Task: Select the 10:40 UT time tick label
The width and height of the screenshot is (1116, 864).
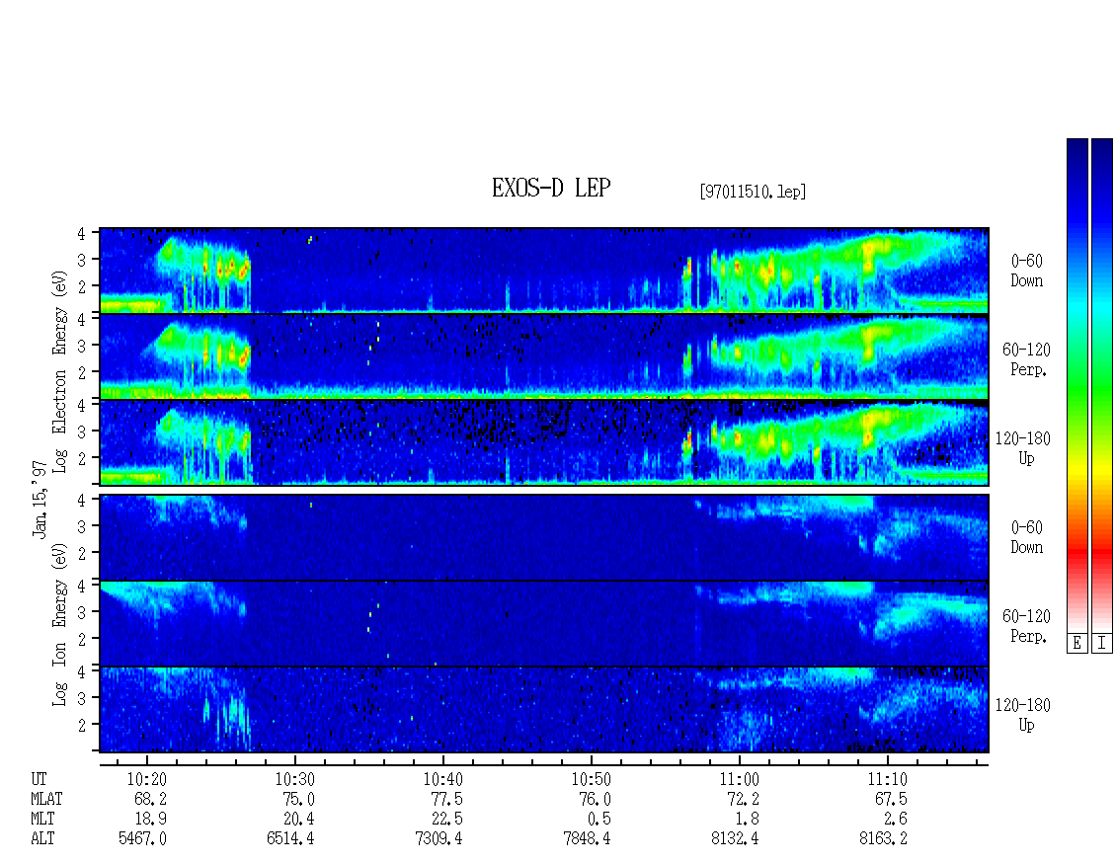Action: click(x=443, y=779)
